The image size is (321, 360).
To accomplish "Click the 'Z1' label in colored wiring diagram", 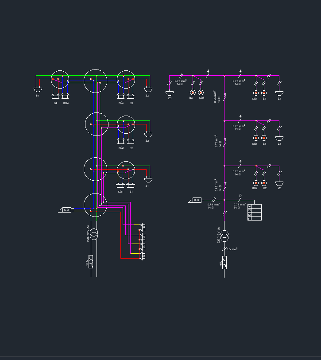I will click(147, 186).
